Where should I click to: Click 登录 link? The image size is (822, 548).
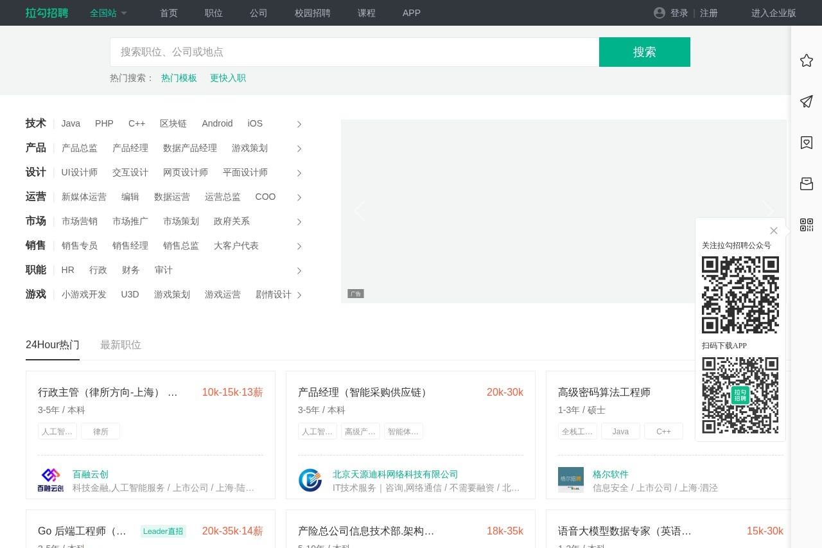pos(679,13)
